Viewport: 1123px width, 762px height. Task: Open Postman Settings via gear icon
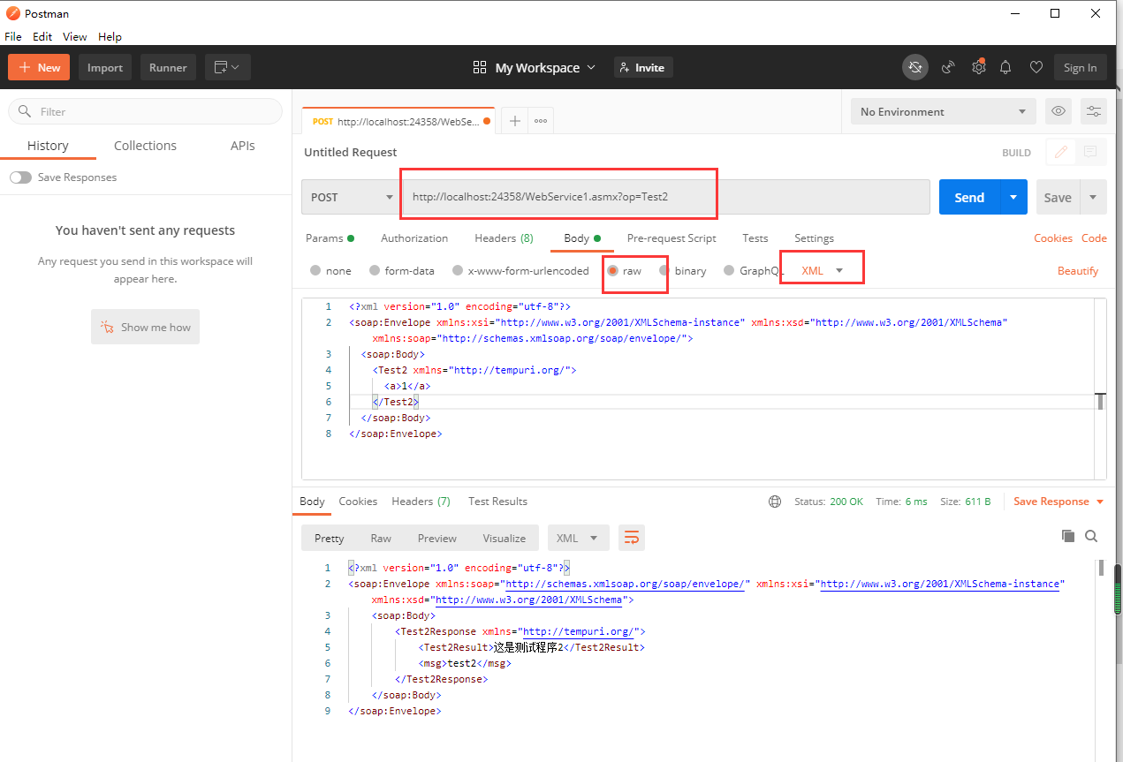tap(978, 67)
